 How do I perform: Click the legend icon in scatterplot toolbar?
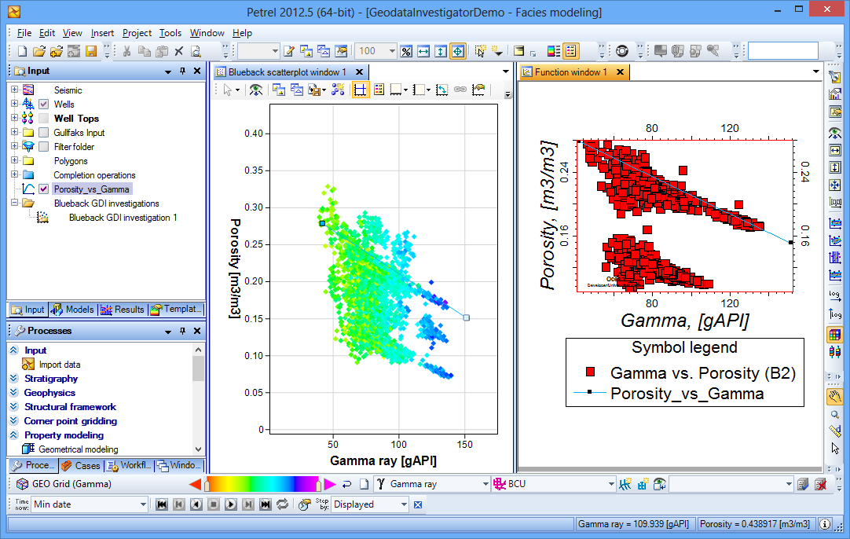pyautogui.click(x=379, y=90)
